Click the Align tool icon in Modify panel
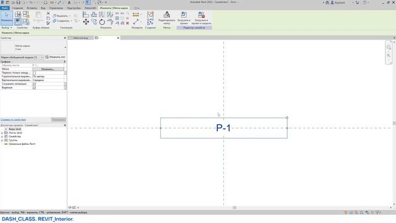The height and width of the screenshot is (223, 396). click(x=86, y=14)
